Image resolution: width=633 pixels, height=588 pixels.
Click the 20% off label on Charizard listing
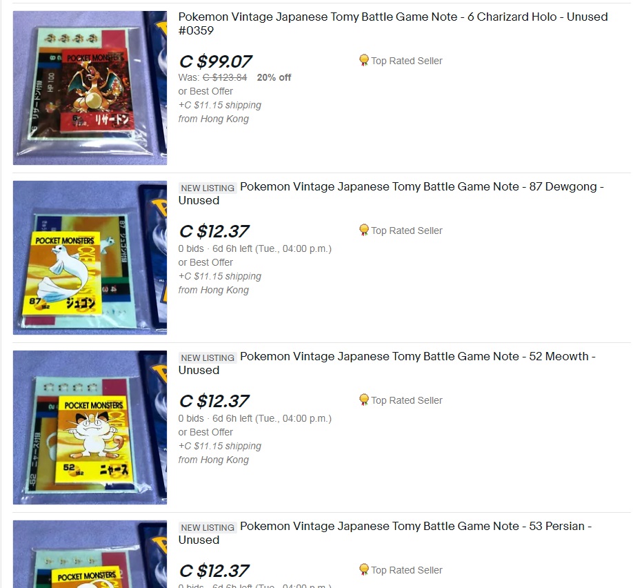click(x=274, y=77)
